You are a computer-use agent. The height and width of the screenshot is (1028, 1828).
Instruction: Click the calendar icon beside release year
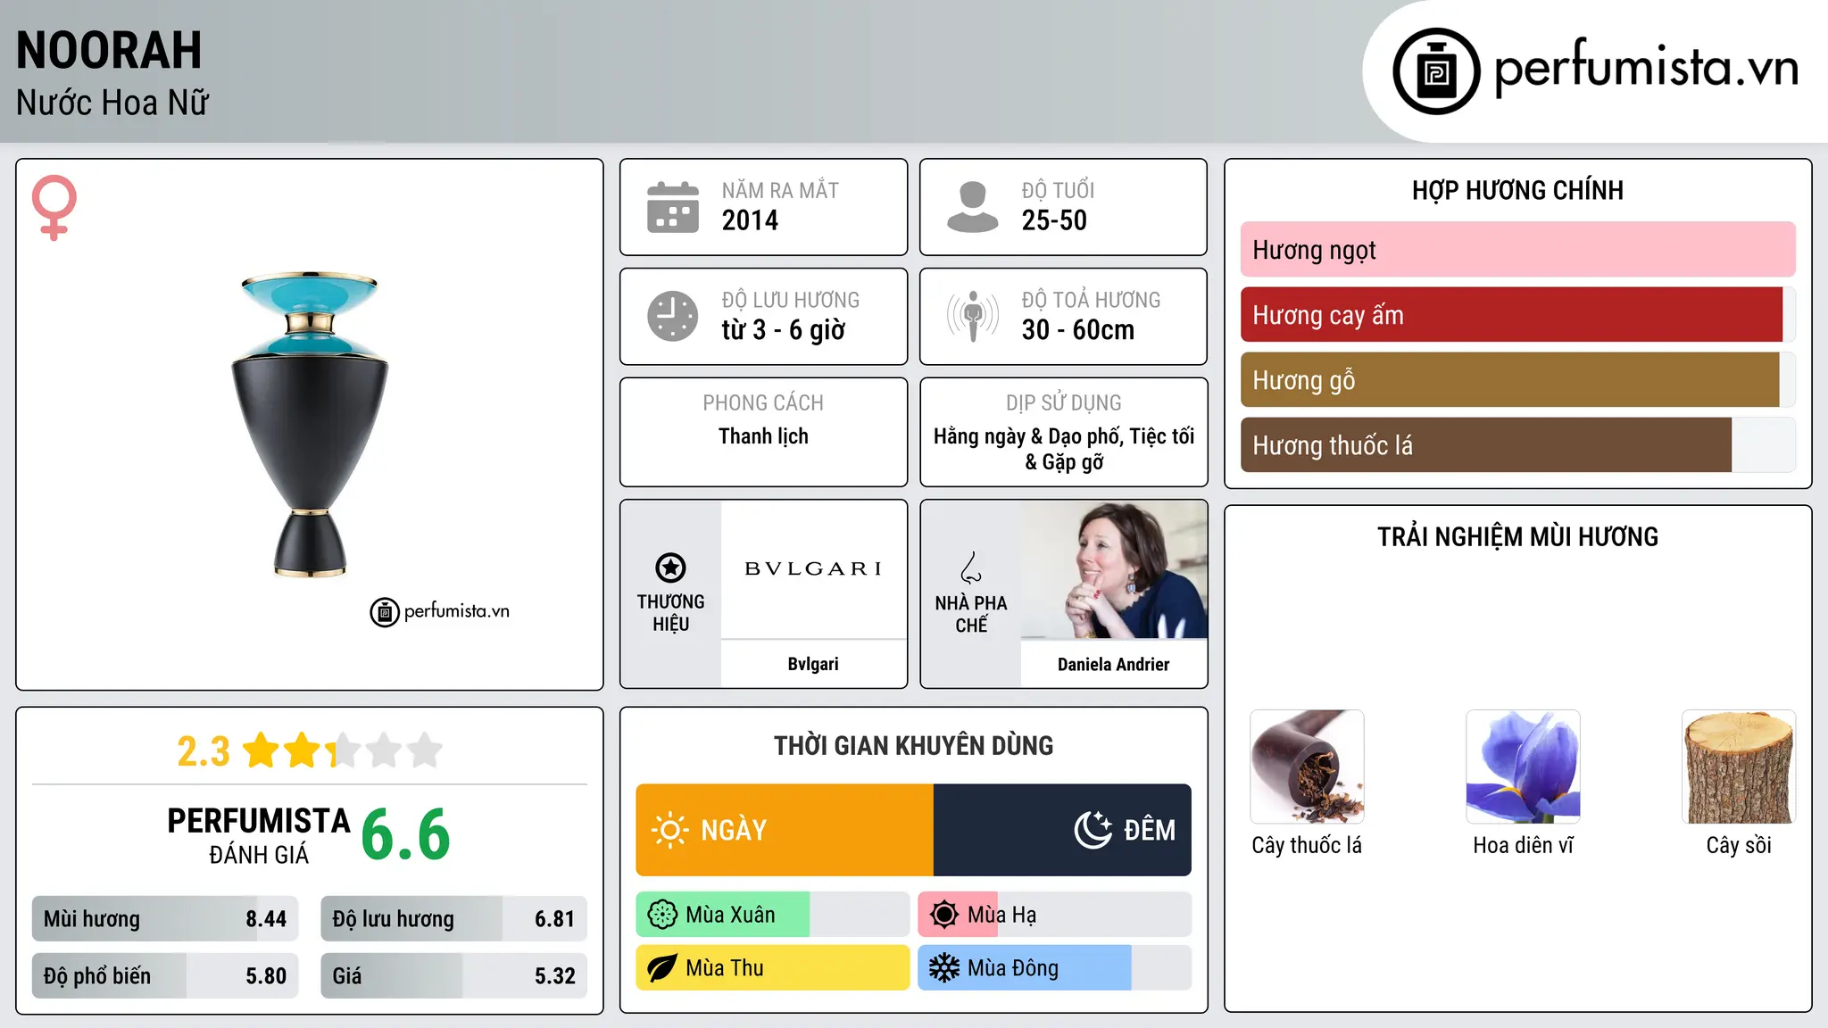(673, 207)
